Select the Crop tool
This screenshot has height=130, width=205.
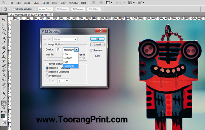(x=4, y=38)
